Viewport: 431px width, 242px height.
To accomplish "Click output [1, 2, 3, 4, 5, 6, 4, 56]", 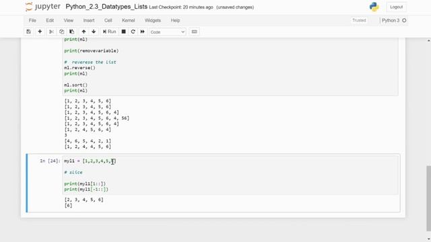I will point(97,118).
